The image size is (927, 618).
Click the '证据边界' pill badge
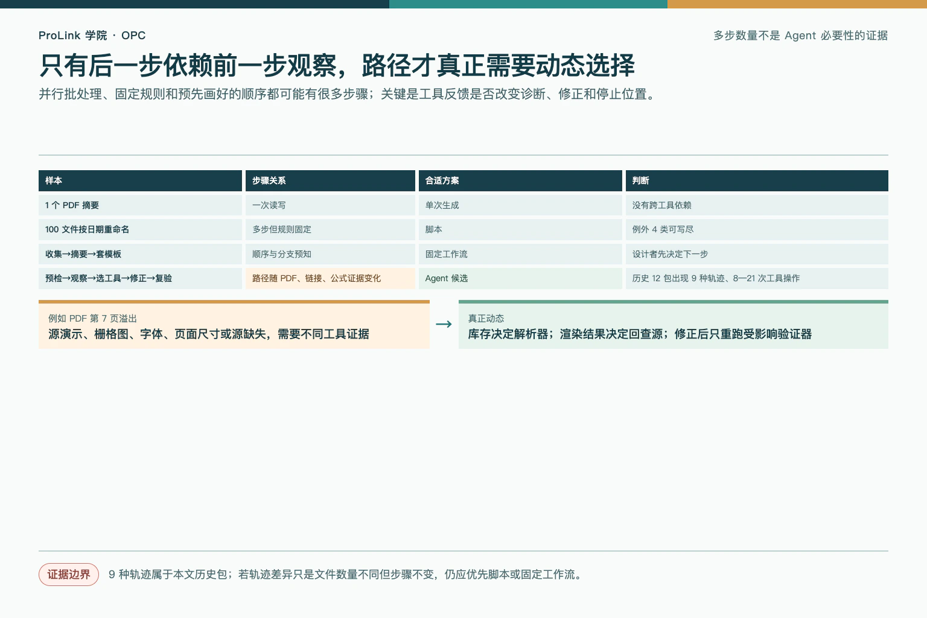click(69, 575)
